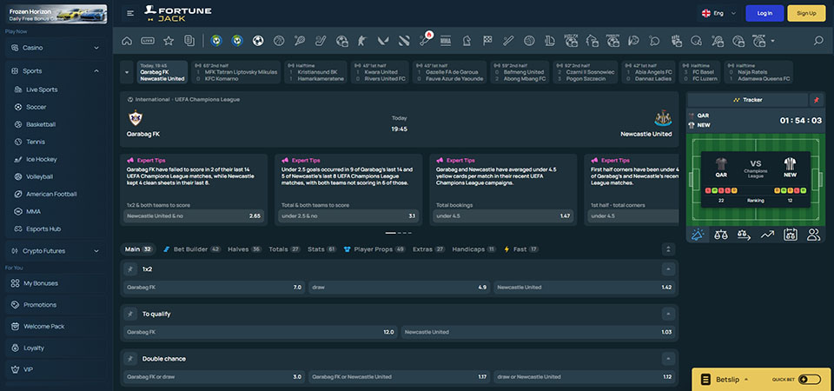Collapse all markets with the double-arrow button
This screenshot has width=834, height=391.
click(668, 249)
